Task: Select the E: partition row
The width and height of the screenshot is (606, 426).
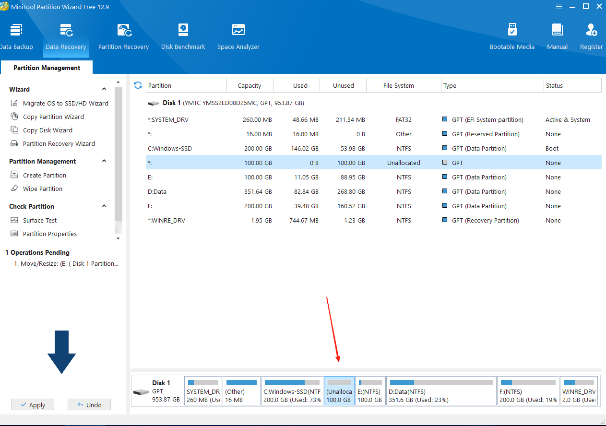Action: 374,177
